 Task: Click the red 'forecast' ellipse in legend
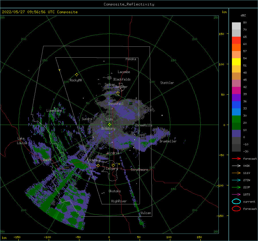(236, 209)
